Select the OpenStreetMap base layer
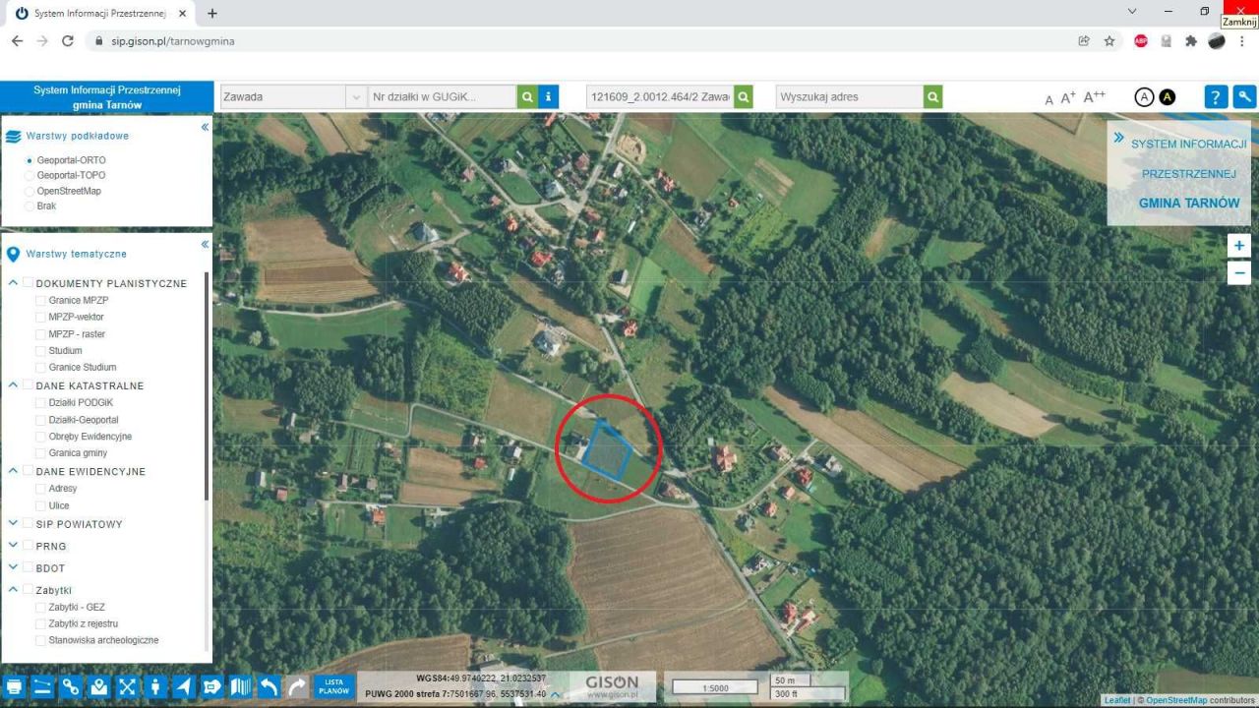1259x708 pixels. pos(30,191)
